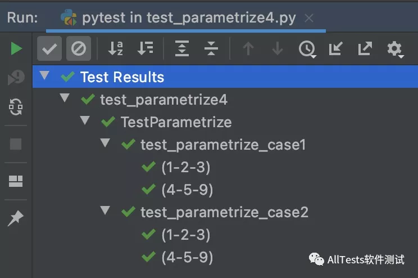
Task: Sort test results alphabetically
Action: (x=116, y=49)
